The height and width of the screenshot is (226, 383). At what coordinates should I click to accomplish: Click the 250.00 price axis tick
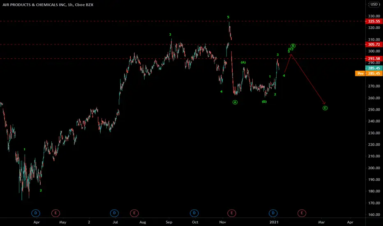click(374, 109)
